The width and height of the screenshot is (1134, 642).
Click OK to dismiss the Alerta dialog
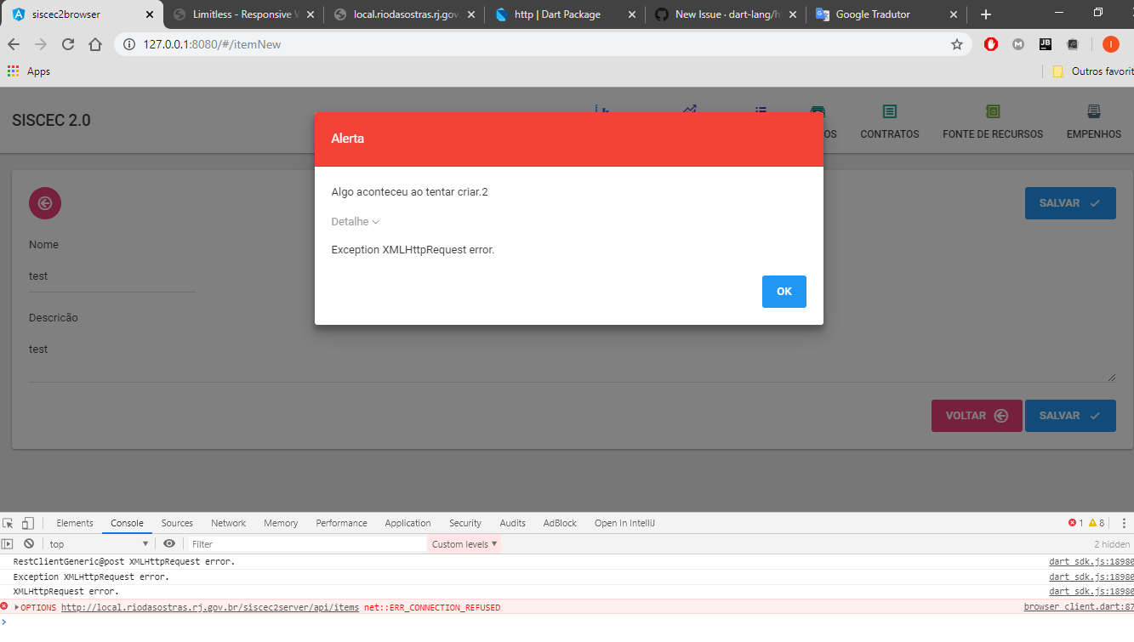click(x=784, y=291)
